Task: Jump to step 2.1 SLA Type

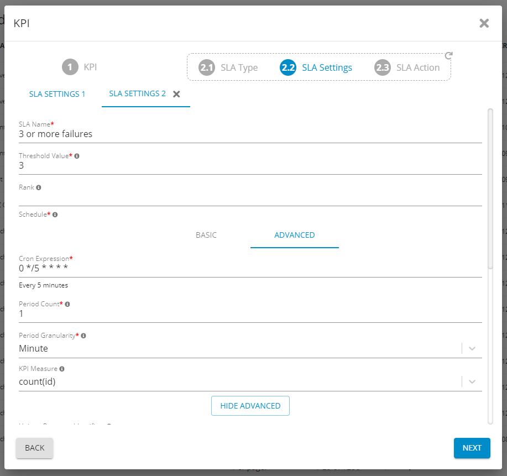Action: (228, 67)
